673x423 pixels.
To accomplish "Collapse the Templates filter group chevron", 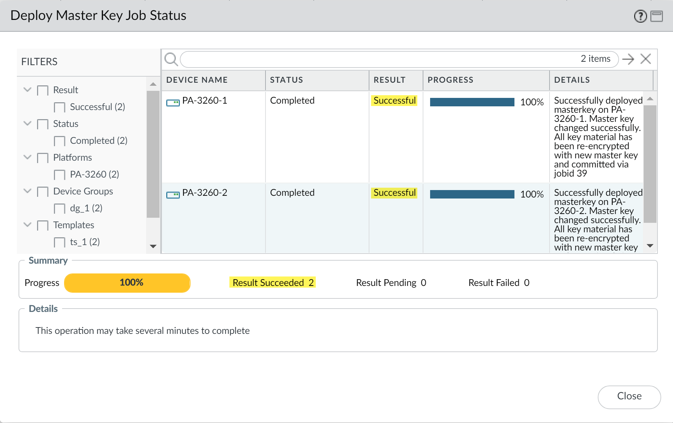I will point(27,225).
